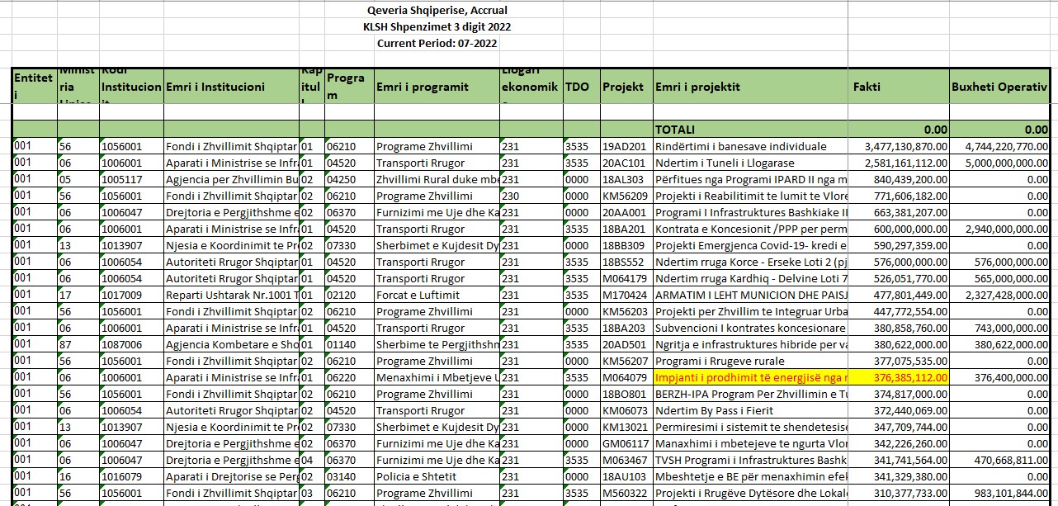Screen dimensions: 1058x506
Task: Select the 'Reparti Ushtarak Nr.1001' institution cell
Action: click(x=231, y=295)
